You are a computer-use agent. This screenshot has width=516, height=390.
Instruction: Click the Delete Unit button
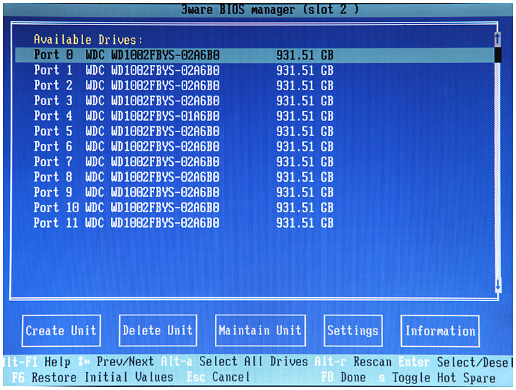[158, 331]
